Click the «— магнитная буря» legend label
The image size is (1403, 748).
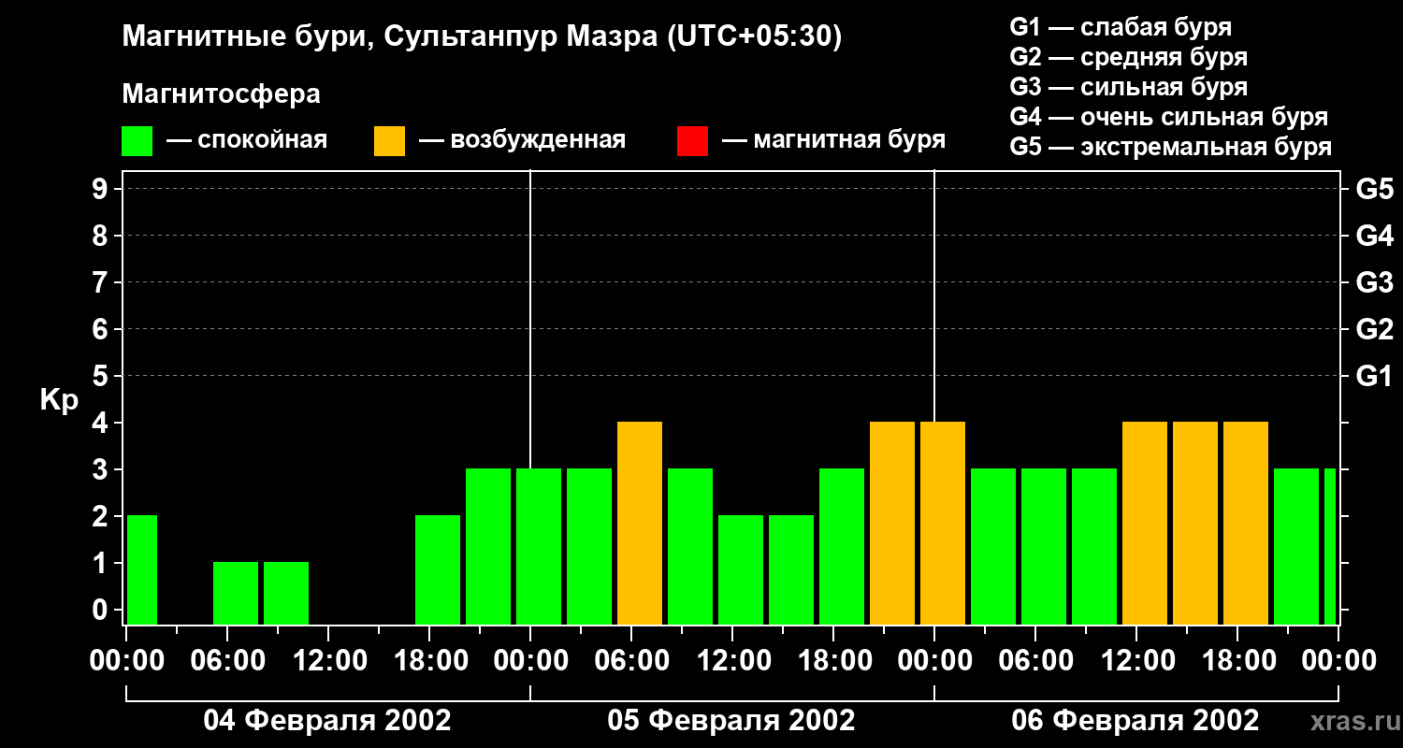(834, 140)
